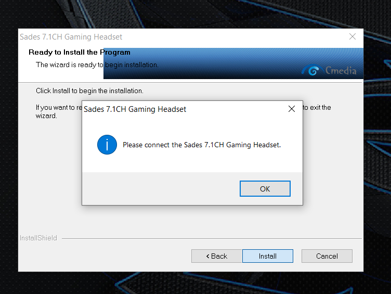Click 'Ready to Install the Program' heading

coord(80,52)
